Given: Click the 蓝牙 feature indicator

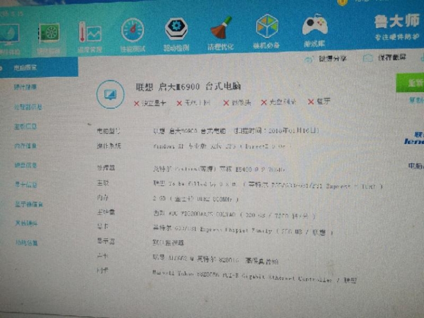Looking at the screenshot, I should (319, 102).
